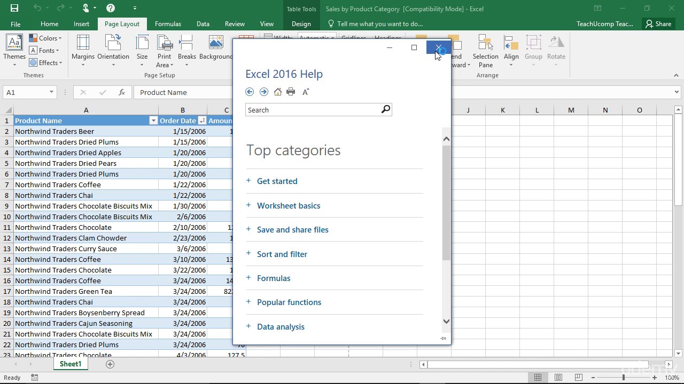The image size is (684, 384).
Task: Select Sheet1 tab
Action: (71, 364)
